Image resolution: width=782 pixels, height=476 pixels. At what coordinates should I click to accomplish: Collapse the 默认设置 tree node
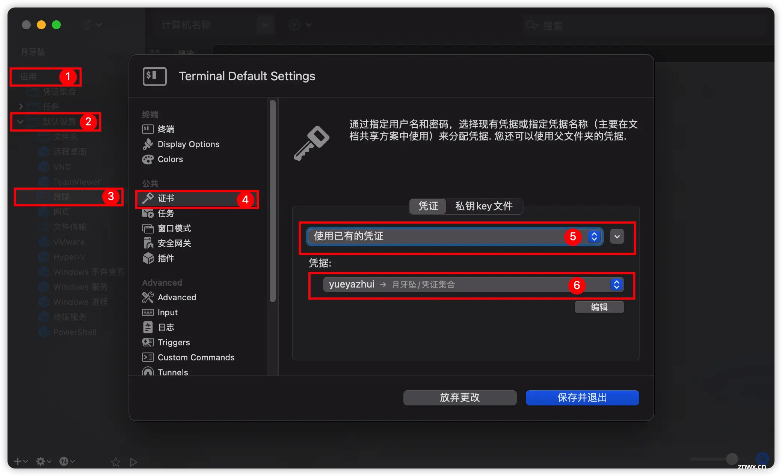click(20, 122)
